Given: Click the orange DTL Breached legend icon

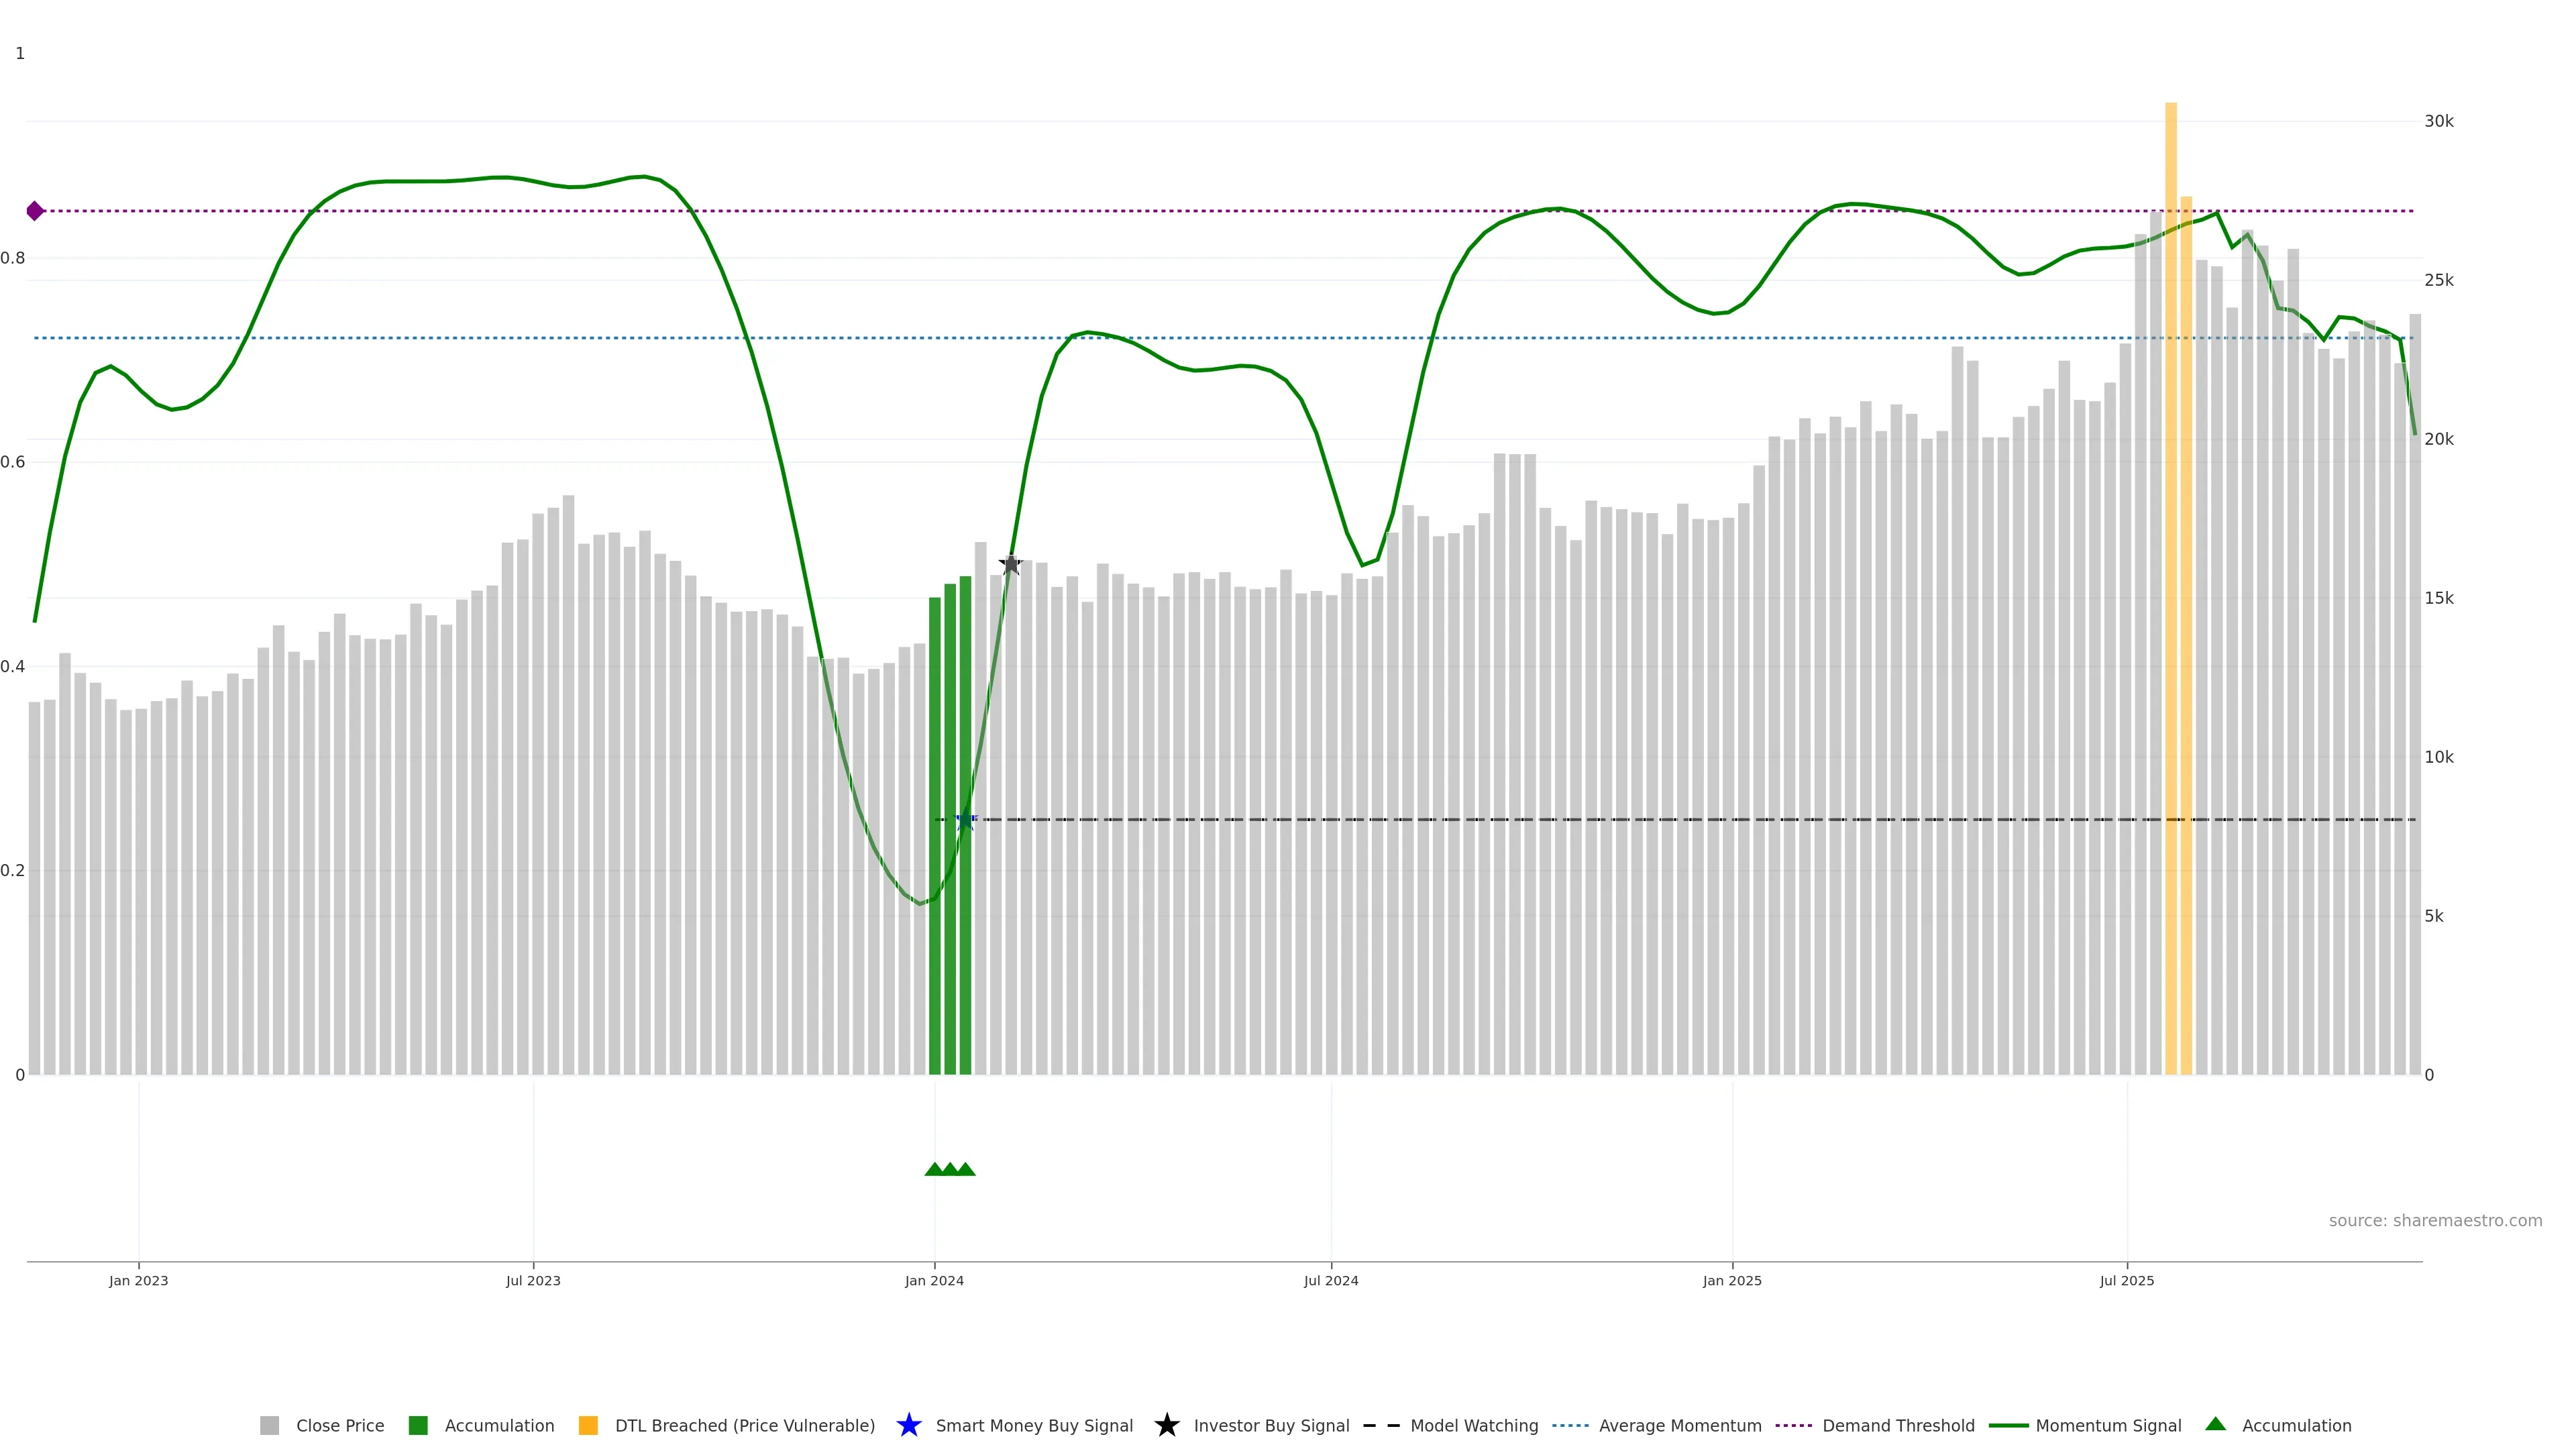Looking at the screenshot, I should [588, 1425].
